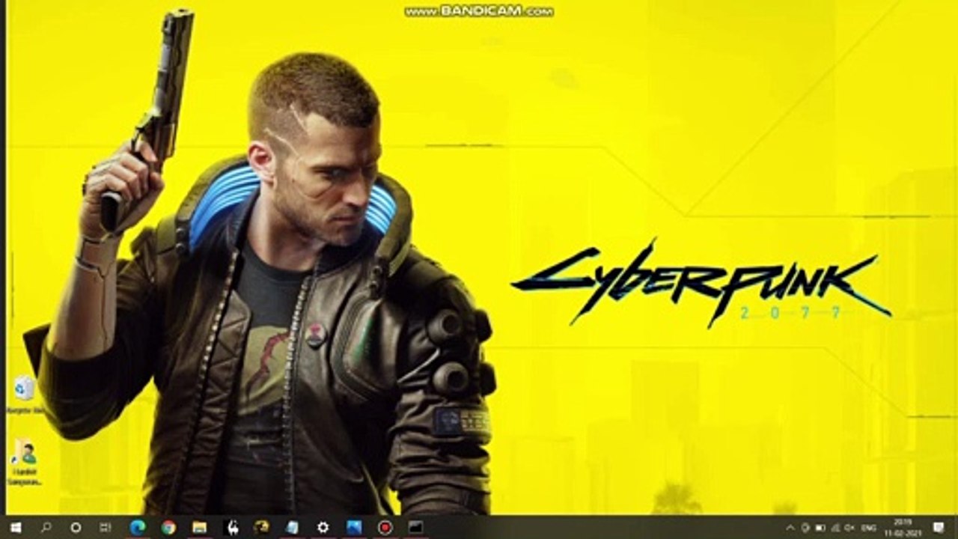Show hidden system tray icons
958x539 pixels.
pos(790,528)
